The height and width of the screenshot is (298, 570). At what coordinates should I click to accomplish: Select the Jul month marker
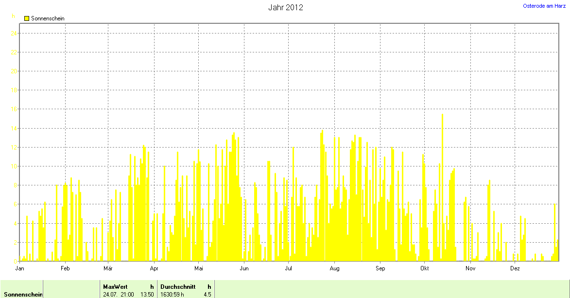coord(289,268)
